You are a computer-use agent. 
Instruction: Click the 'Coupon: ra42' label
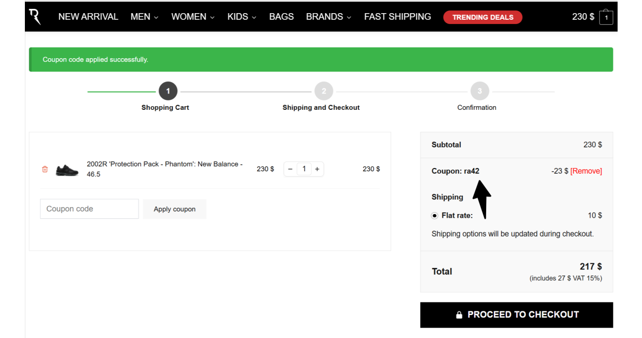[456, 171]
